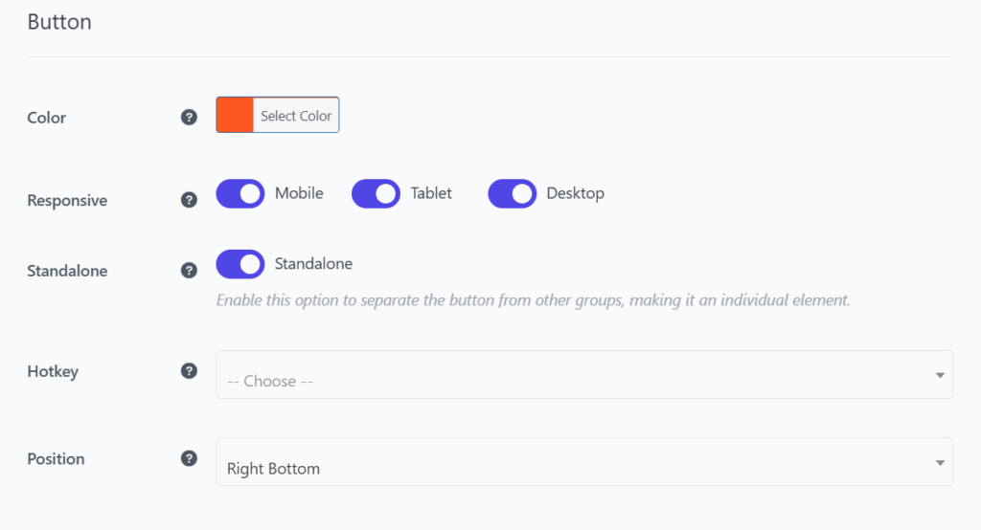Click the Standalone label beside the switch
The height and width of the screenshot is (530, 981).
pos(313,264)
